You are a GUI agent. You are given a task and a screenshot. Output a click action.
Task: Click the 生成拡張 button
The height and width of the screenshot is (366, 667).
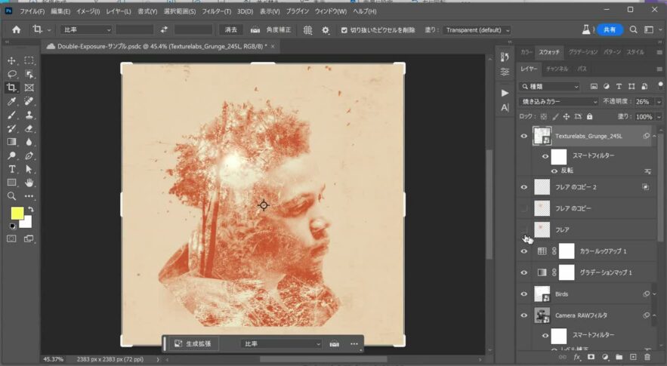pyautogui.click(x=193, y=344)
